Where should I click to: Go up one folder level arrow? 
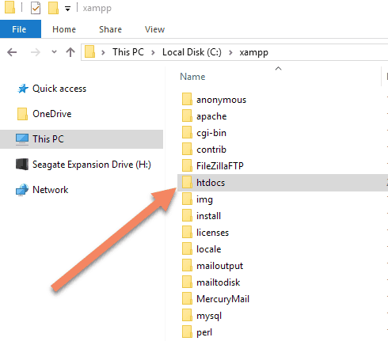tap(70, 52)
